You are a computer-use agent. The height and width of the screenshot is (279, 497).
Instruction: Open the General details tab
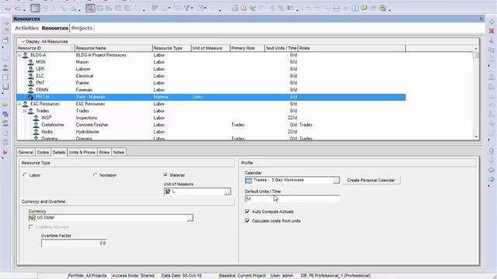26,152
